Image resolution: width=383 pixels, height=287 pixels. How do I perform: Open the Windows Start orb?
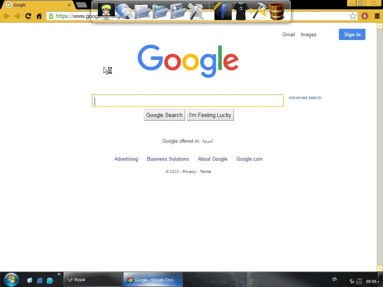[x=11, y=280]
